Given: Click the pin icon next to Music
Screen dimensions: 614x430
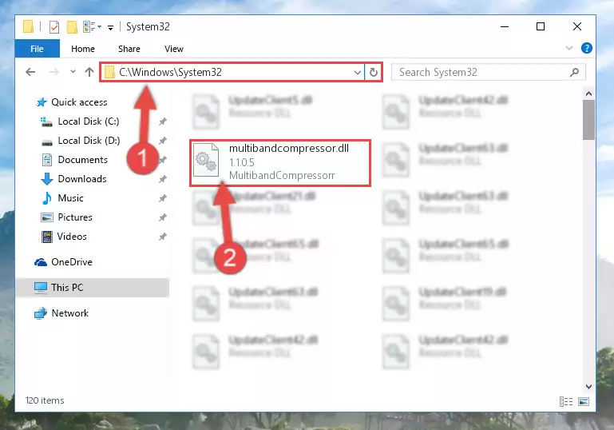Looking at the screenshot, I should pos(163,198).
